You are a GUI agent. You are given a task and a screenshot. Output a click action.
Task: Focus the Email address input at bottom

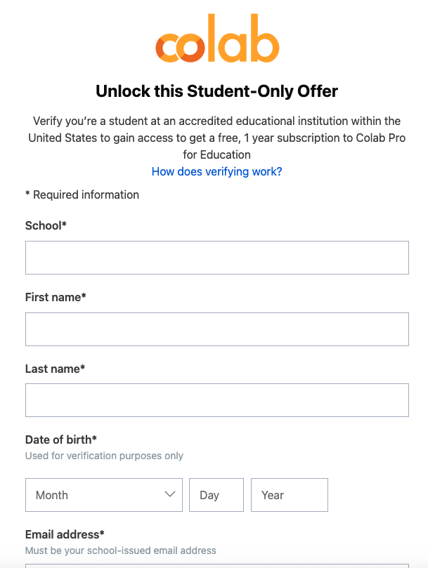pyautogui.click(x=216, y=565)
